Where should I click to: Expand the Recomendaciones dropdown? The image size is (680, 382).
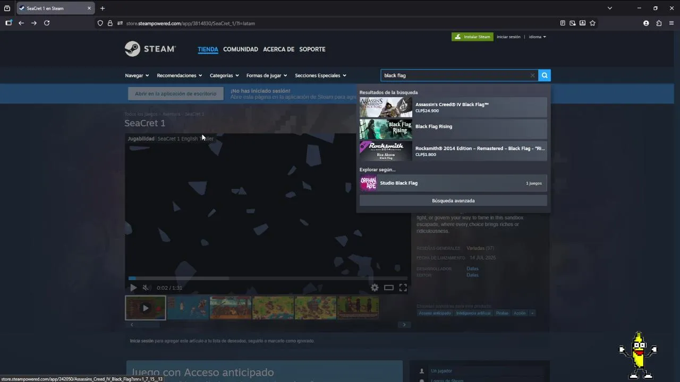pos(179,75)
